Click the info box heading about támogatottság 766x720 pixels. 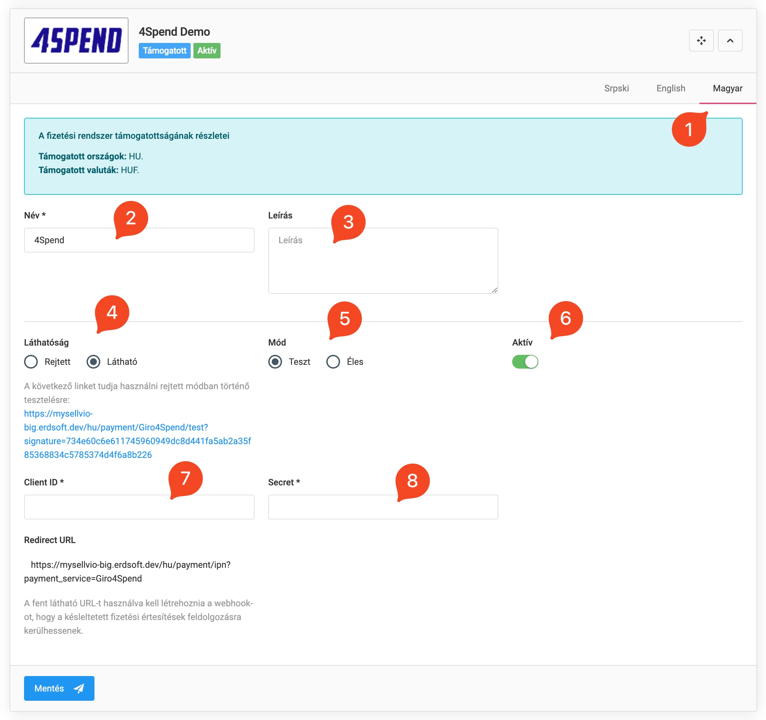pos(134,136)
